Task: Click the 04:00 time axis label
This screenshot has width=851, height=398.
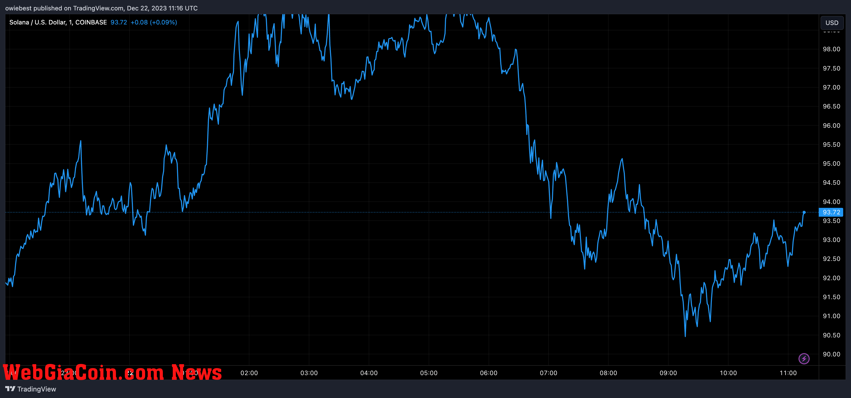Action: (x=369, y=373)
